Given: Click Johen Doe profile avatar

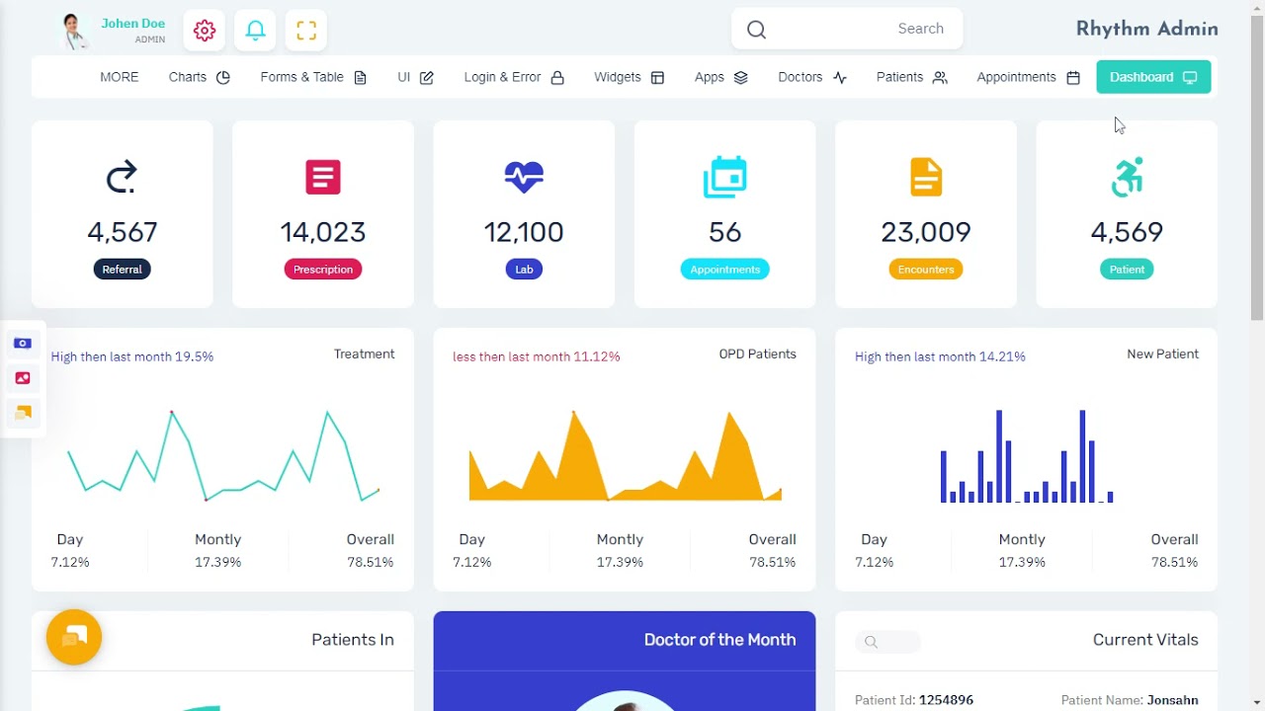Looking at the screenshot, I should 73,32.
